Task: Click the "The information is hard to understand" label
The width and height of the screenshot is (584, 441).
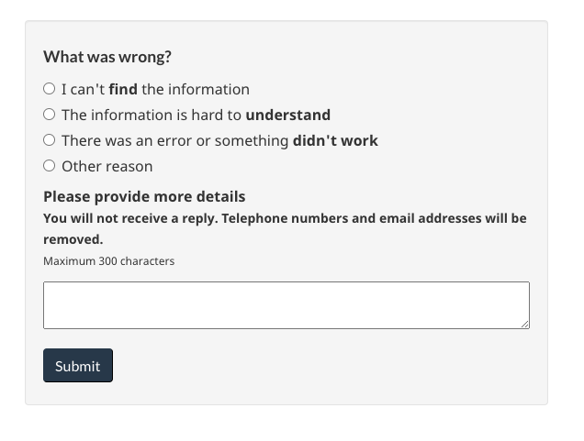Action: [x=196, y=115]
